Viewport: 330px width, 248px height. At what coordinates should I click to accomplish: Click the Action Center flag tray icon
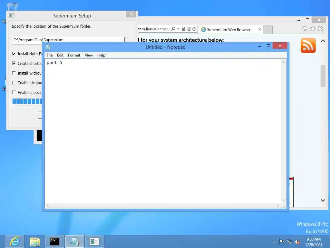coord(282,242)
